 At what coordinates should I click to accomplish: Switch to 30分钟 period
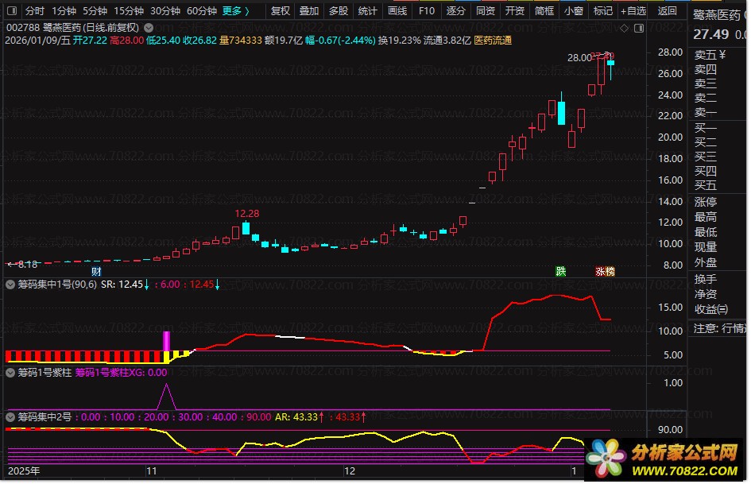165,10
